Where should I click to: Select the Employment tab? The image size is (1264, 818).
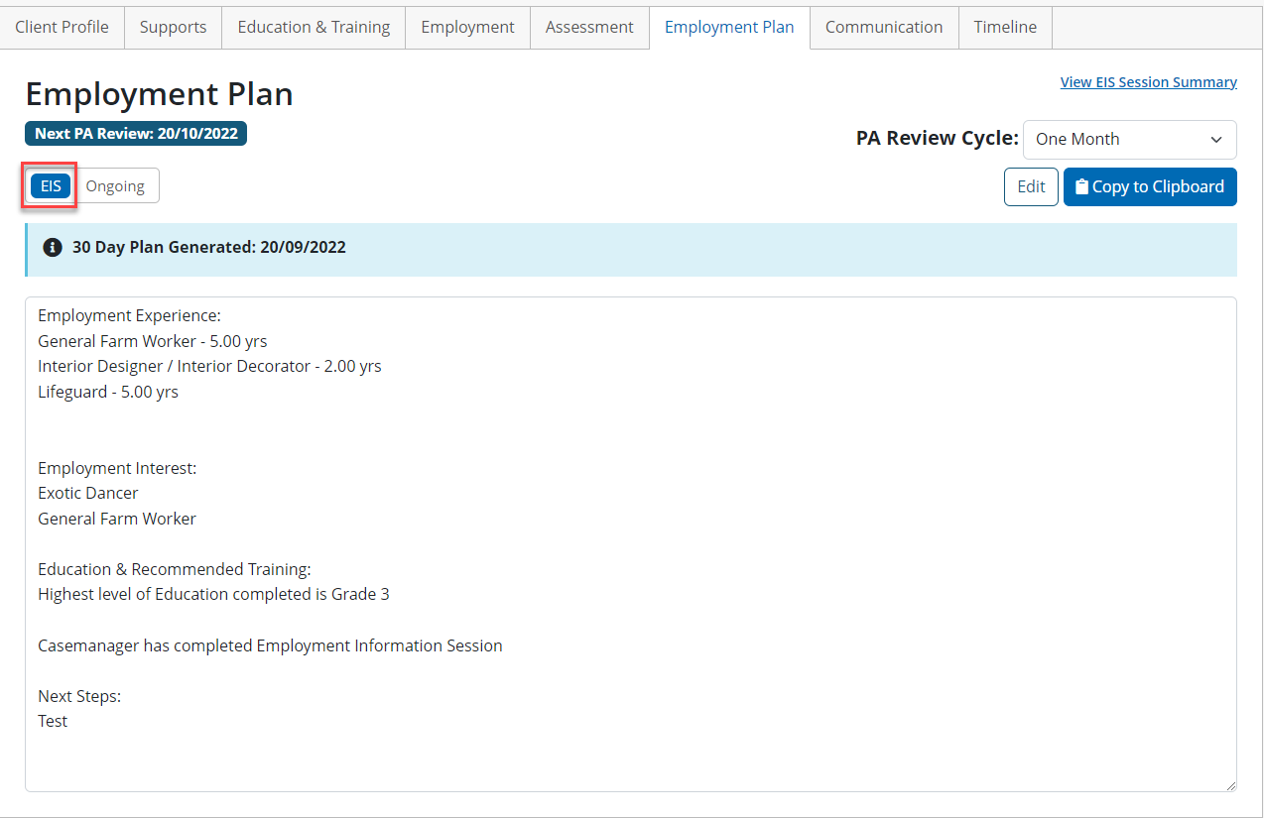pyautogui.click(x=467, y=28)
